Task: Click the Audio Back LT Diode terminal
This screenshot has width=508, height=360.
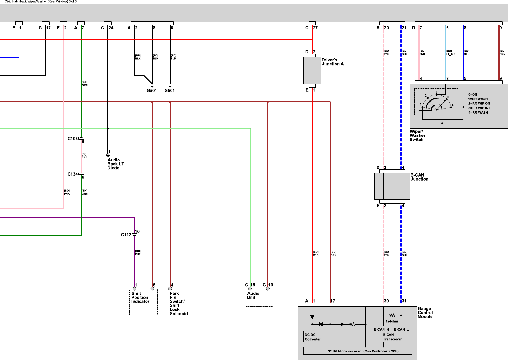Action: click(x=108, y=155)
